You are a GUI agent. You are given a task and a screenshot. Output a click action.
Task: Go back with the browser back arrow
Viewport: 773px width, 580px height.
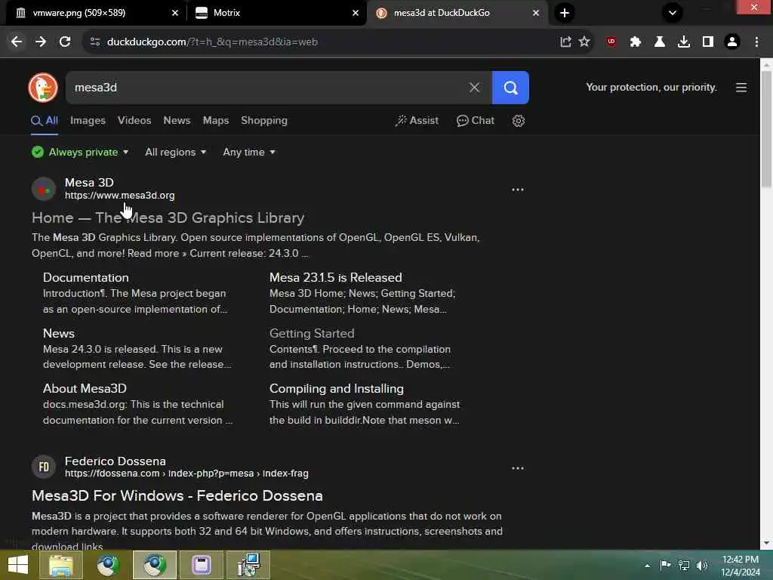17,42
